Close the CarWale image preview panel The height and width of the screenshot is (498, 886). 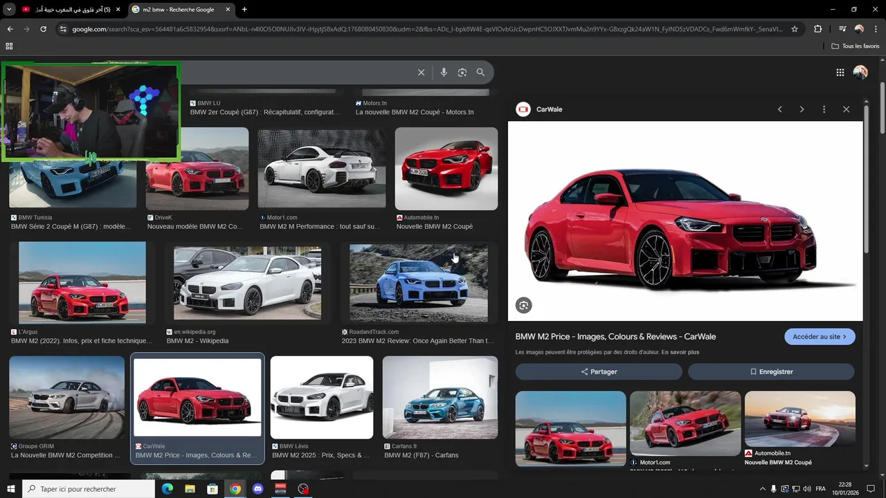[x=846, y=109]
